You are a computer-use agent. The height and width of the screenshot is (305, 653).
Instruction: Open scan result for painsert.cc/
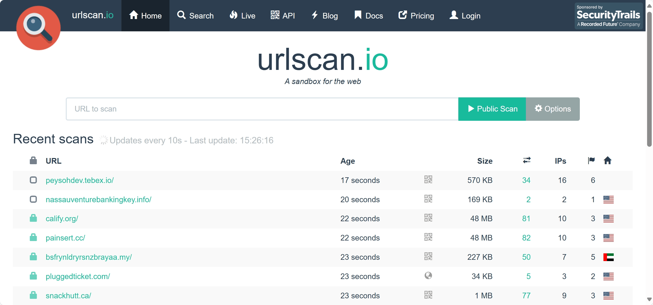[65, 238]
